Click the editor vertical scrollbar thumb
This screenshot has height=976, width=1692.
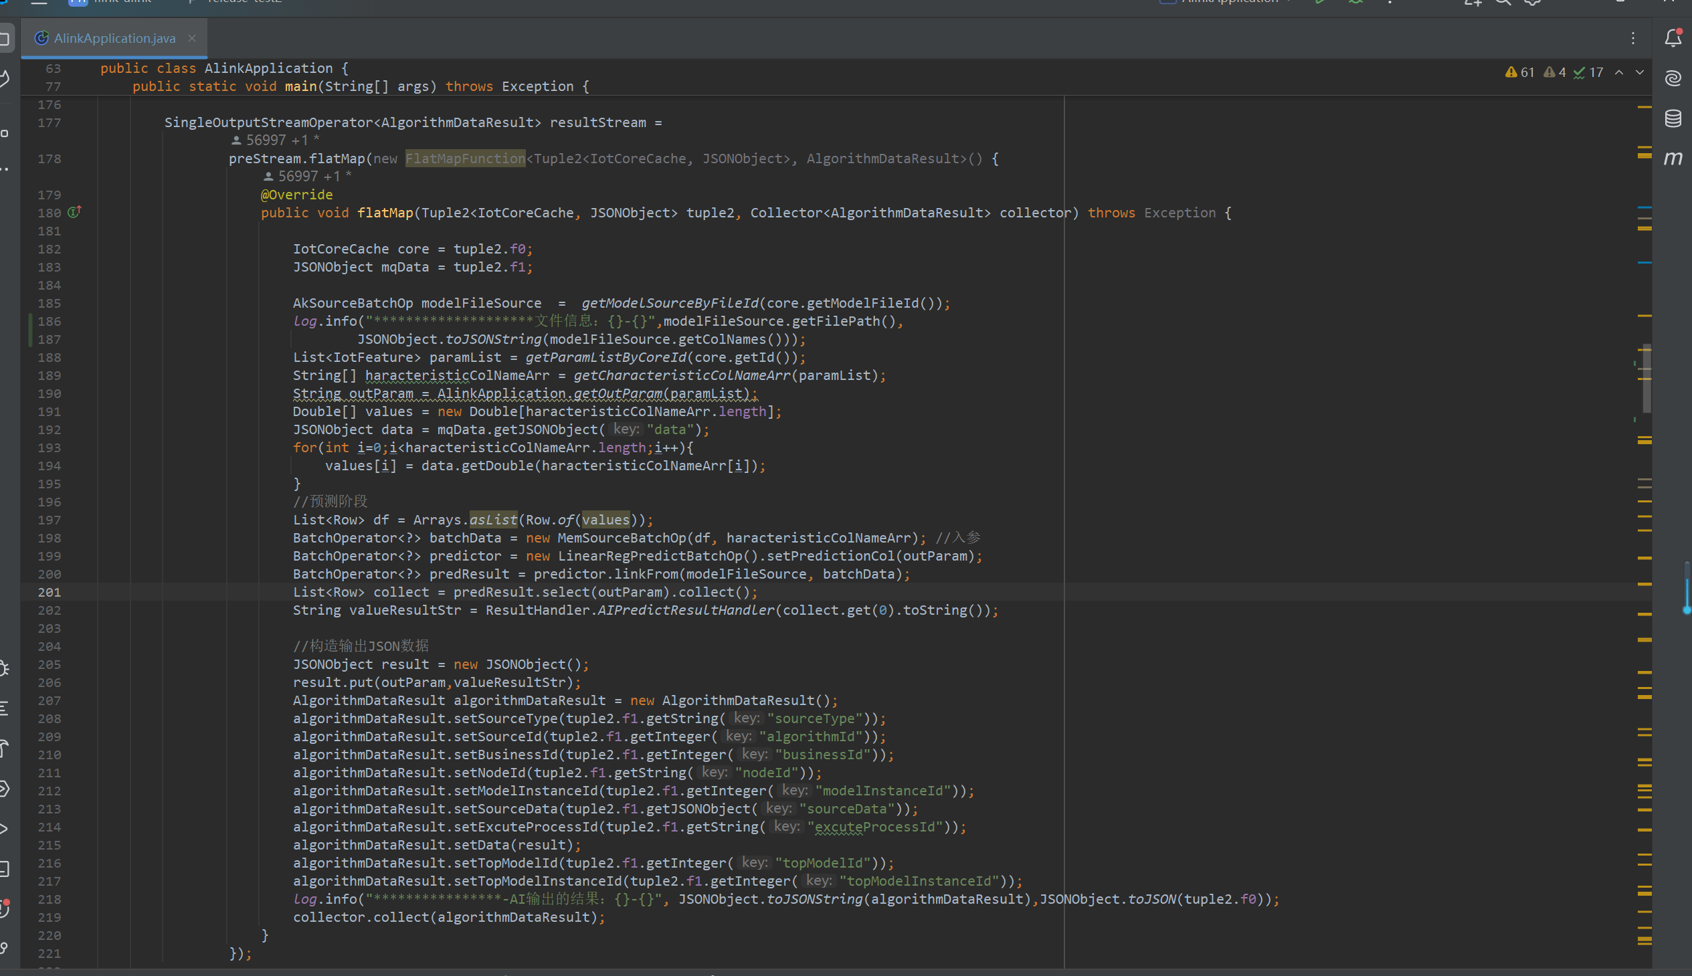tap(1647, 379)
